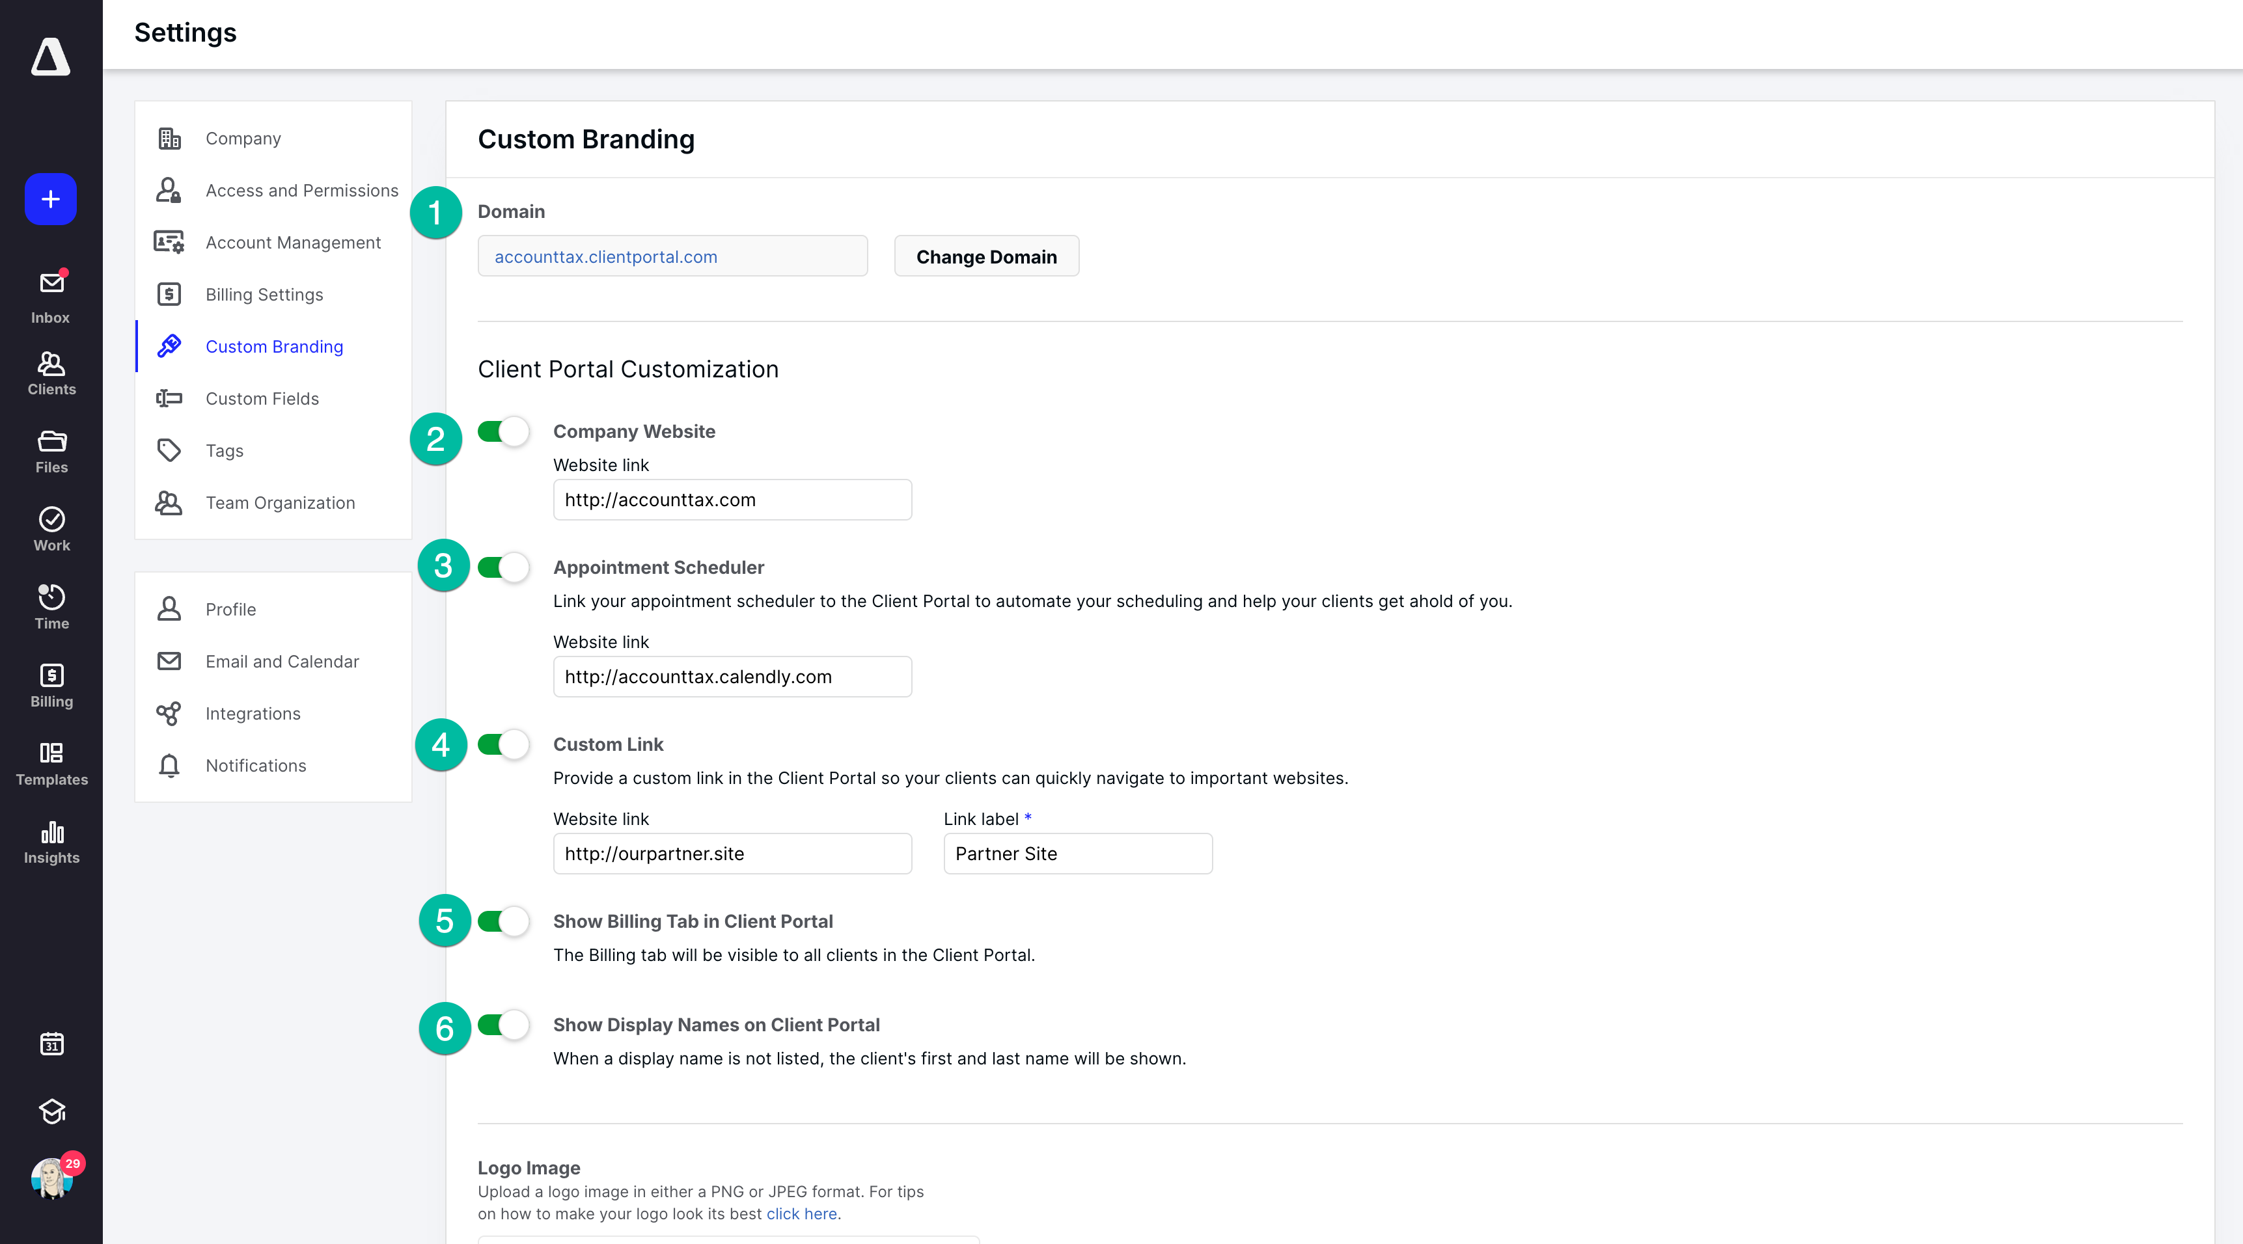Go to Clients in left sidebar
The height and width of the screenshot is (1244, 2243).
[51, 373]
